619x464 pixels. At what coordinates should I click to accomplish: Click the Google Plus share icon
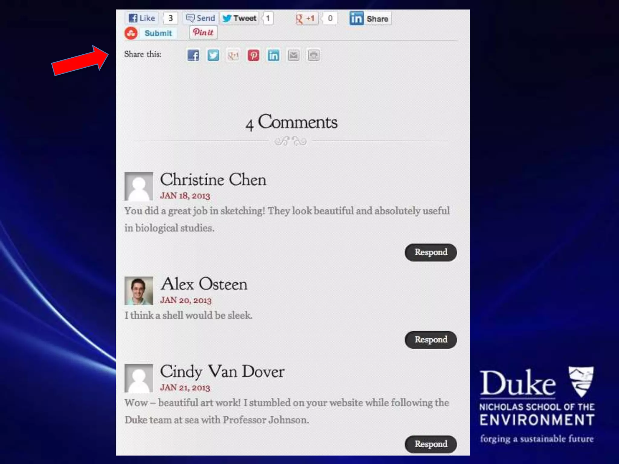click(x=233, y=55)
